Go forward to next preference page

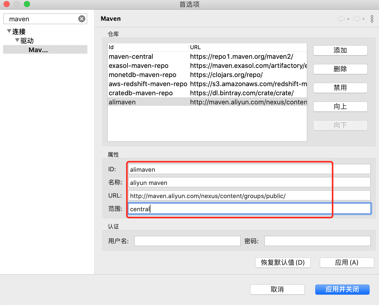click(357, 19)
